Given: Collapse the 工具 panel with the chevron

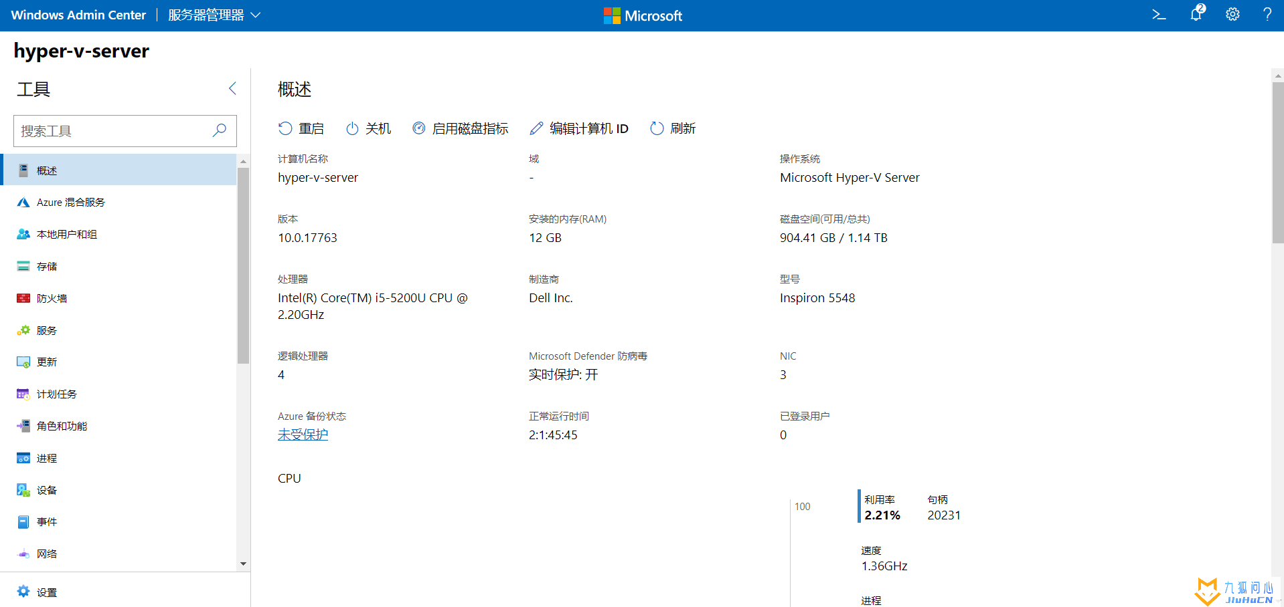Looking at the screenshot, I should (232, 88).
